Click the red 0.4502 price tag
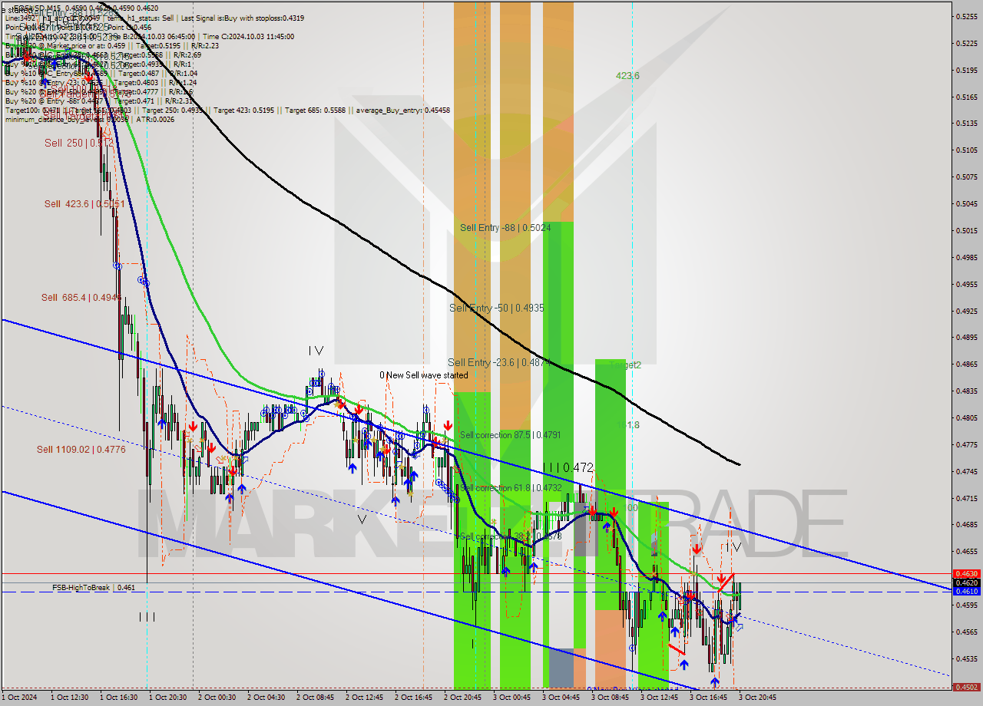Screen dimensions: 983x706 click(965, 688)
